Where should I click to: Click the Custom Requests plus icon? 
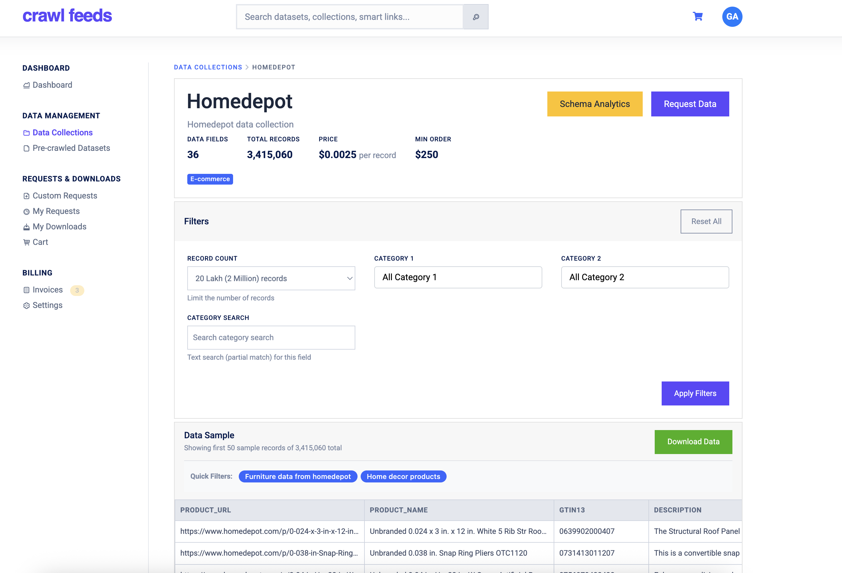click(x=27, y=196)
